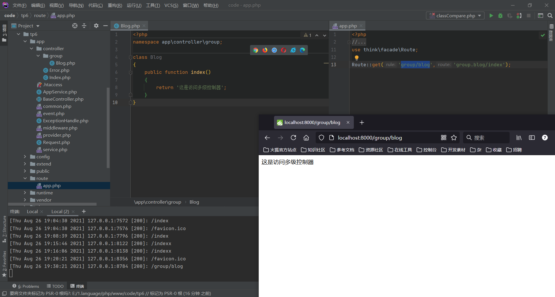Expand the public folder

[25, 171]
